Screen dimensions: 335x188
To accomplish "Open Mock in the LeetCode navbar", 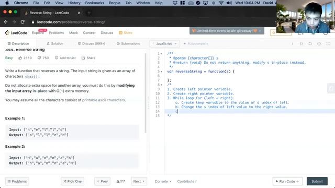I will [x=73, y=32].
